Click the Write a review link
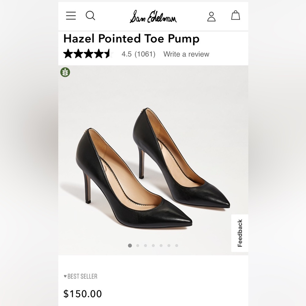The height and width of the screenshot is (306, 306). click(186, 54)
